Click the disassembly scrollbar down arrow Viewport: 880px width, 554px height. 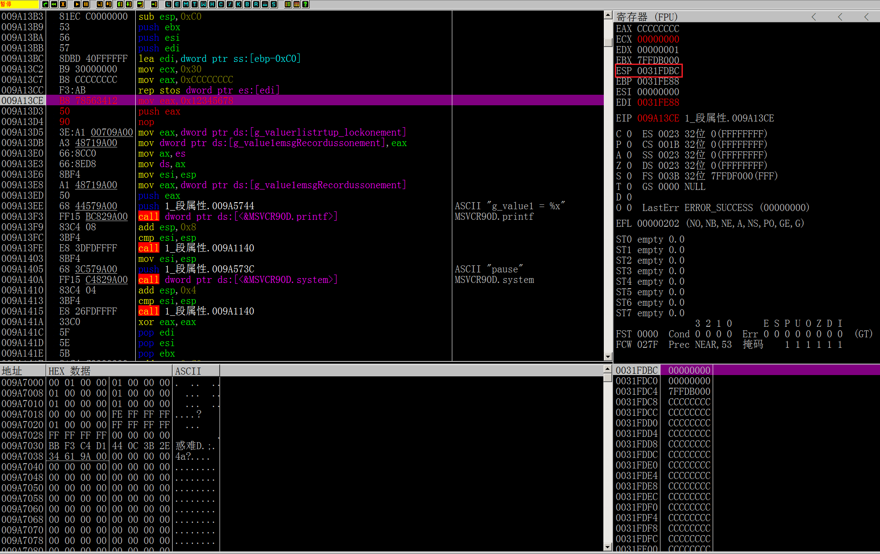coord(608,357)
